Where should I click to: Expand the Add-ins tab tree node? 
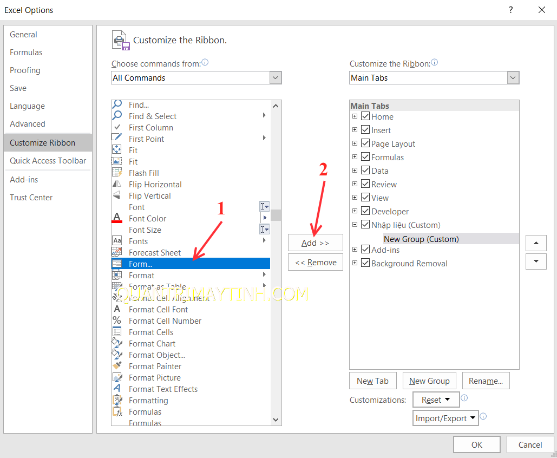[x=355, y=250]
